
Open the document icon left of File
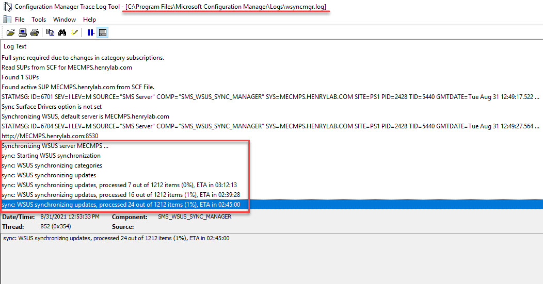7,20
